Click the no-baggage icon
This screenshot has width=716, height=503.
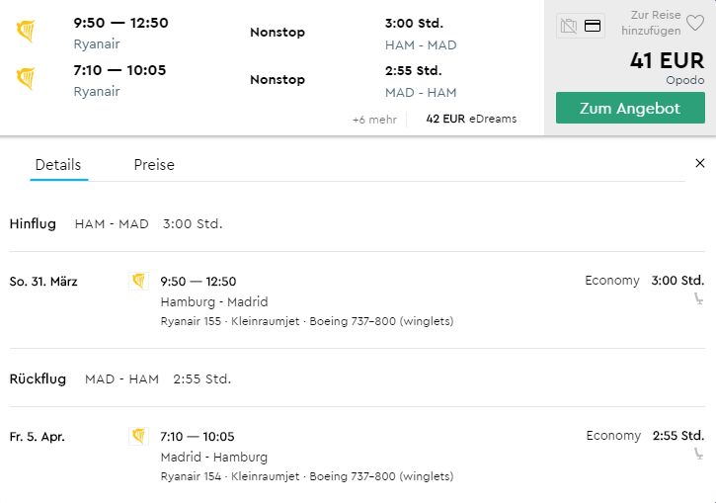[569, 26]
